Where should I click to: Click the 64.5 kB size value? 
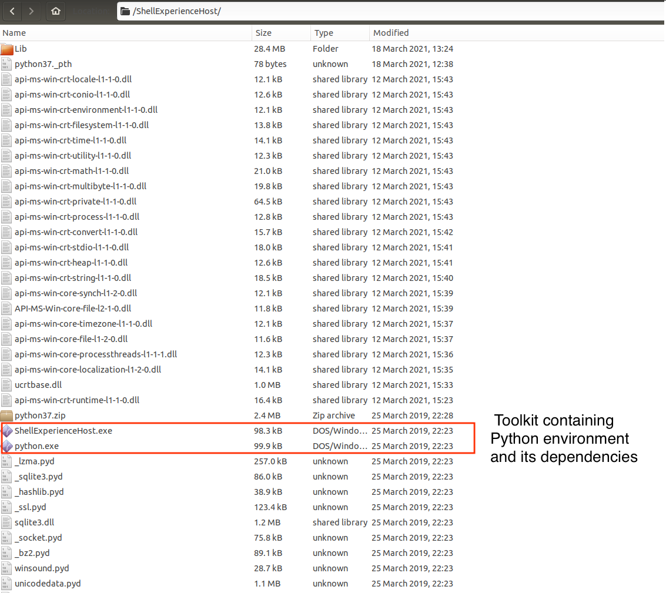tap(268, 202)
